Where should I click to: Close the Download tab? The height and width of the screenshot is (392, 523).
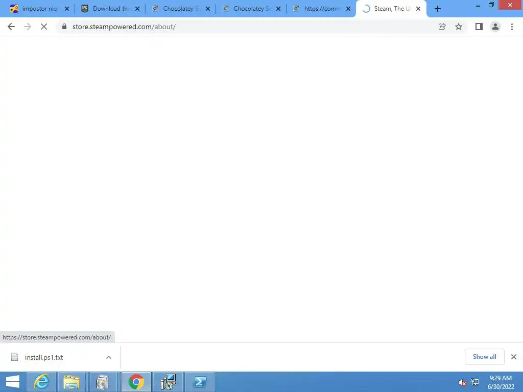(x=137, y=9)
